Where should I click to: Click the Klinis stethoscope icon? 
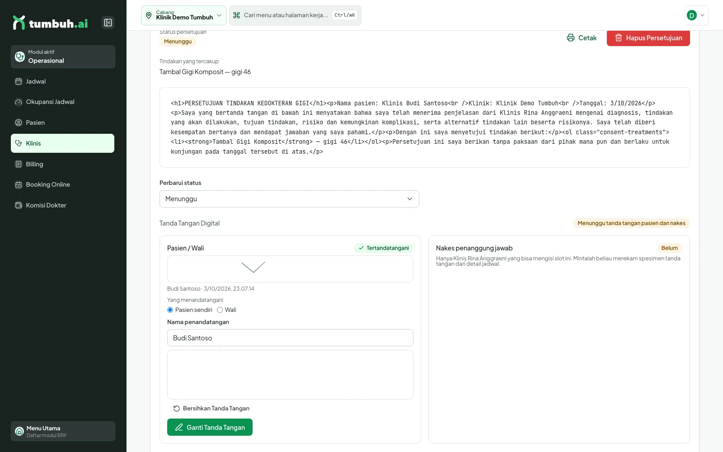19,143
